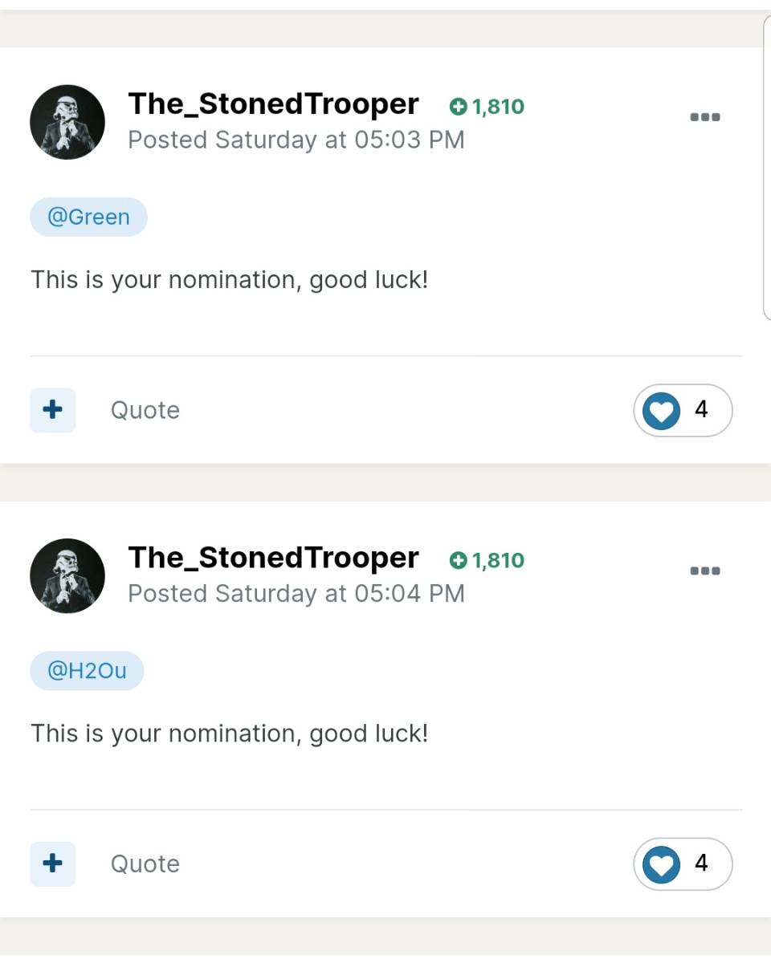The height and width of the screenshot is (963, 771).
Task: Click the green 1,810 reputation badge on the second post
Action: pyautogui.click(x=487, y=560)
